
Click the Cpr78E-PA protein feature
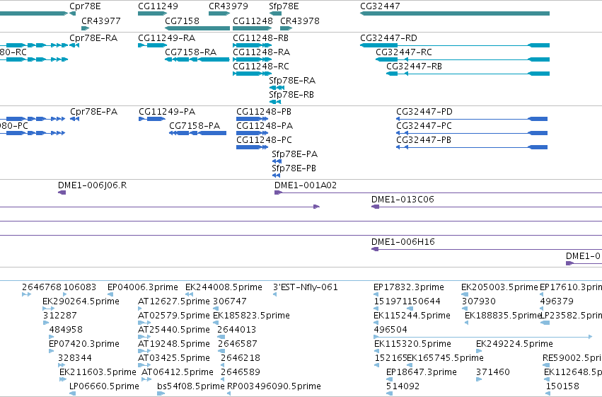pos(74,119)
